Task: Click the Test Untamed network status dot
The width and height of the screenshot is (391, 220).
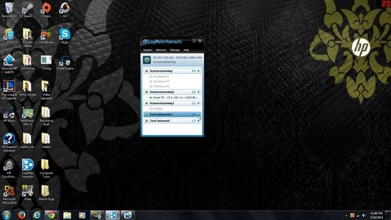Action: pos(147,121)
